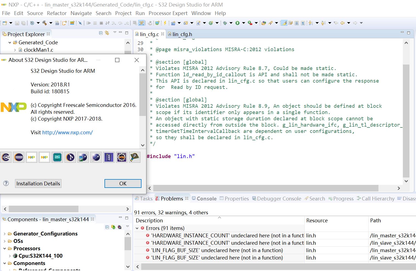Open the Processor Expert menu
The height and width of the screenshot is (271, 416).
coord(168,13)
